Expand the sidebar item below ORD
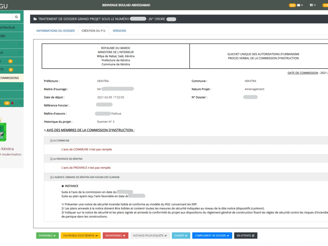Image resolution: width=328 pixels, height=246 pixels. pos(20,44)
